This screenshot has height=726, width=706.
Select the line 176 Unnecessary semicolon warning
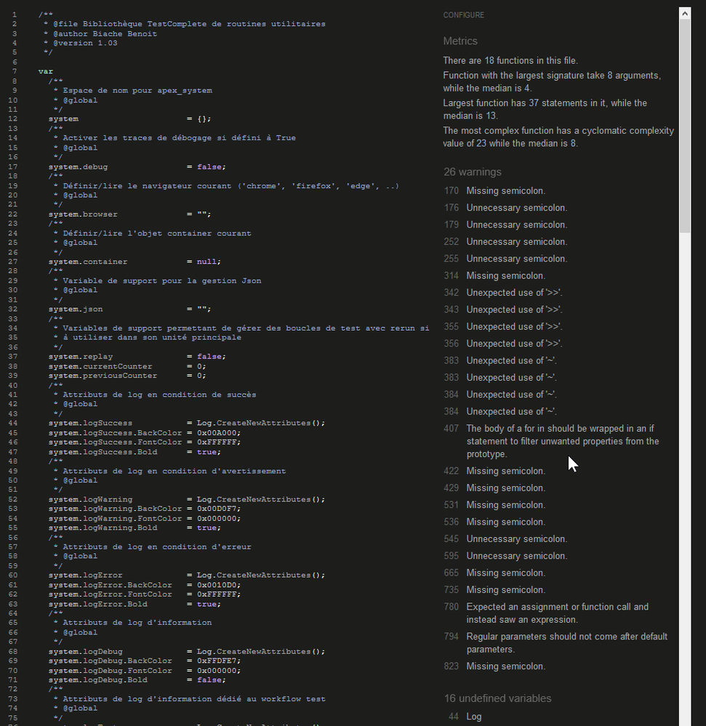click(516, 208)
